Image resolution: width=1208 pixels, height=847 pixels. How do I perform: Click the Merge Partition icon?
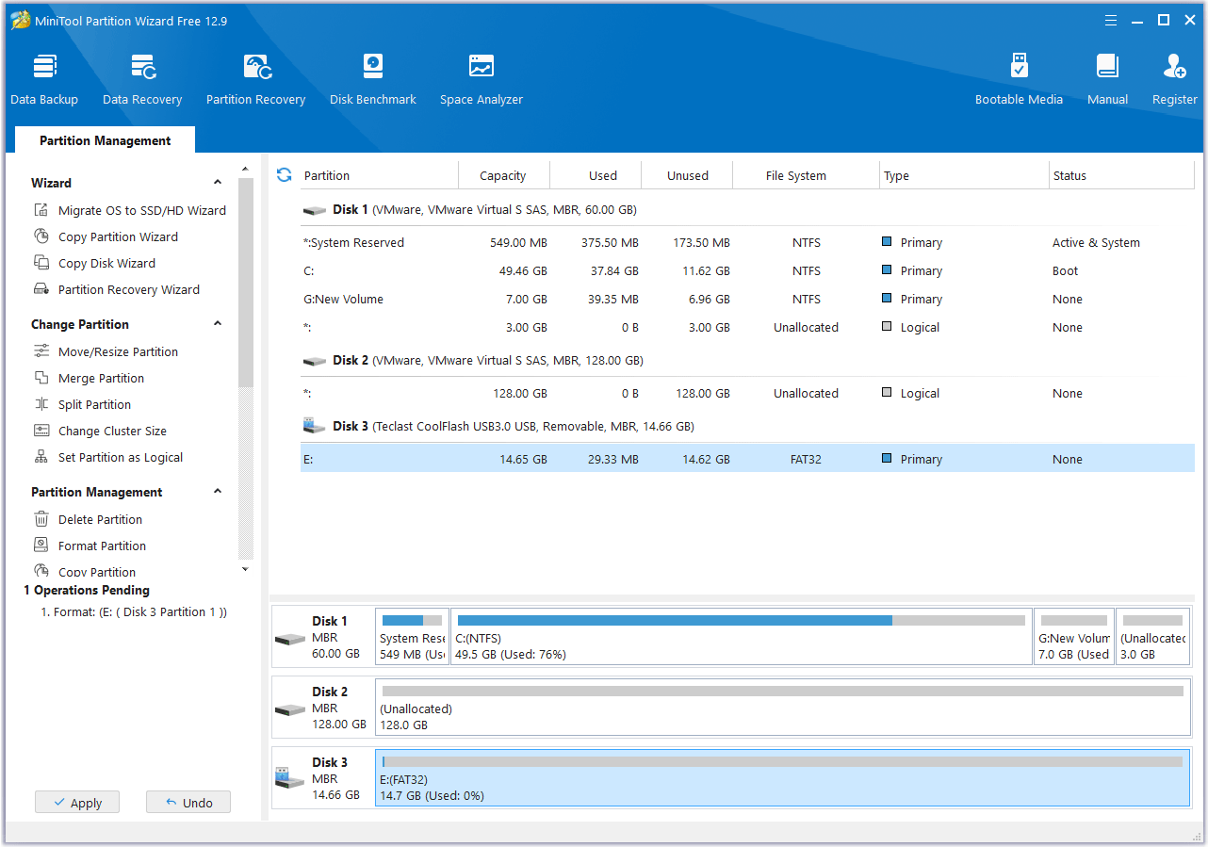click(41, 378)
